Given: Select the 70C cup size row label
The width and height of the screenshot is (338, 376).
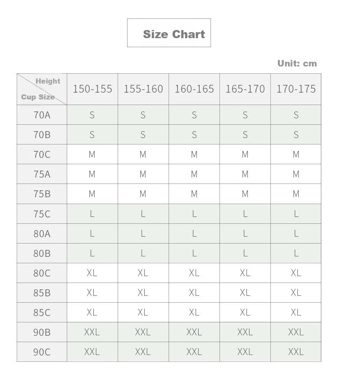Looking at the screenshot, I should [42, 154].
